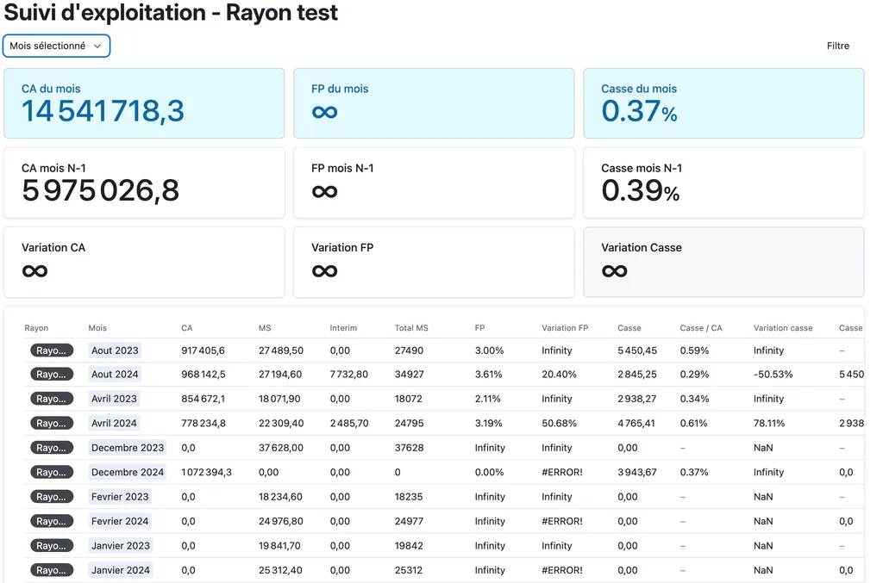This screenshot has width=883, height=583.
Task: Click the CA value 1 072 394,3
Action: click(206, 472)
